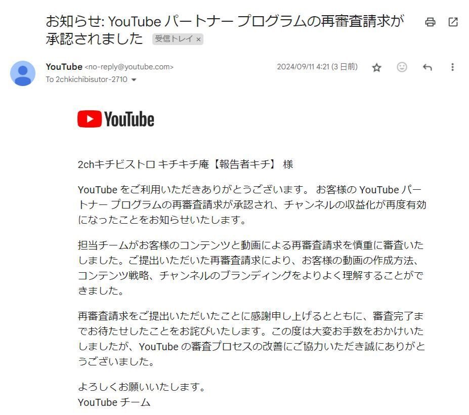The image size is (469, 415).
Task: Reply using the arrow icon
Action: click(427, 67)
